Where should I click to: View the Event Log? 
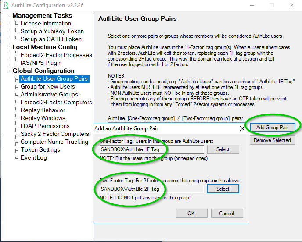pyautogui.click(x=34, y=157)
